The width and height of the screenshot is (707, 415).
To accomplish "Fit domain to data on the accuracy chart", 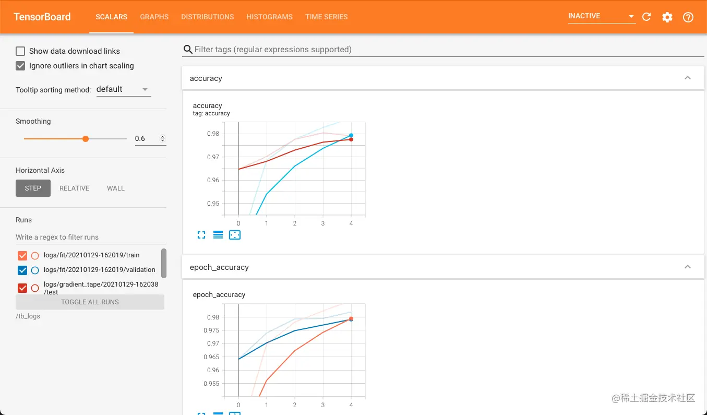I will point(235,235).
